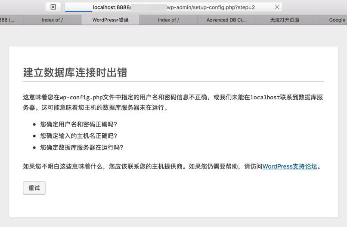Screen dimensions: 347x227
Task: Click the reader view icon beside address bar
Action: coord(53,7)
